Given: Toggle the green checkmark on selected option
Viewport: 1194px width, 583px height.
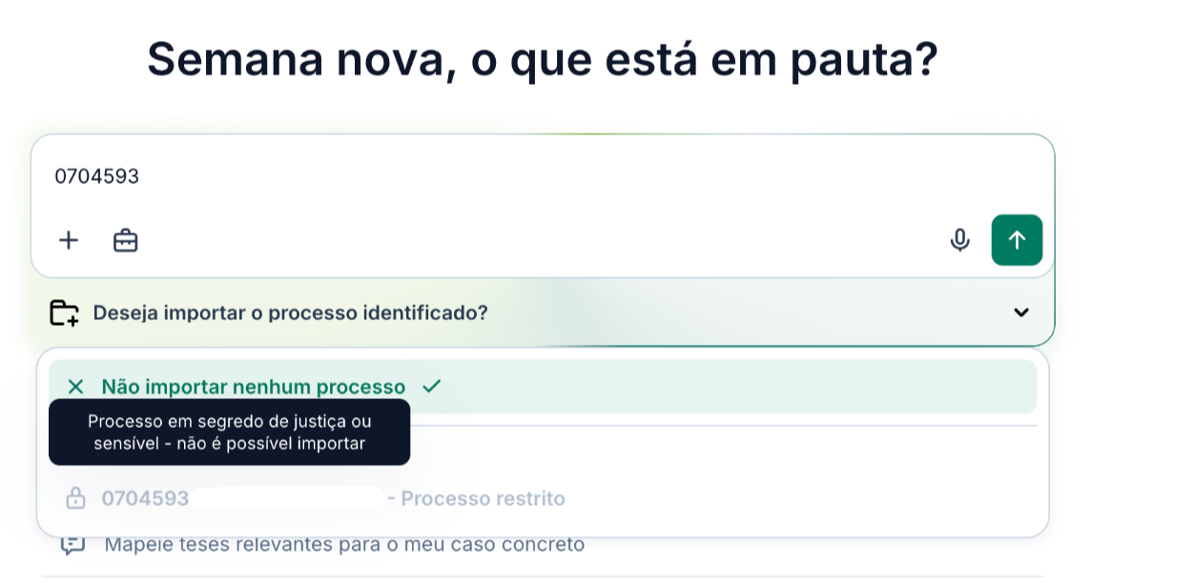Looking at the screenshot, I should [x=432, y=386].
